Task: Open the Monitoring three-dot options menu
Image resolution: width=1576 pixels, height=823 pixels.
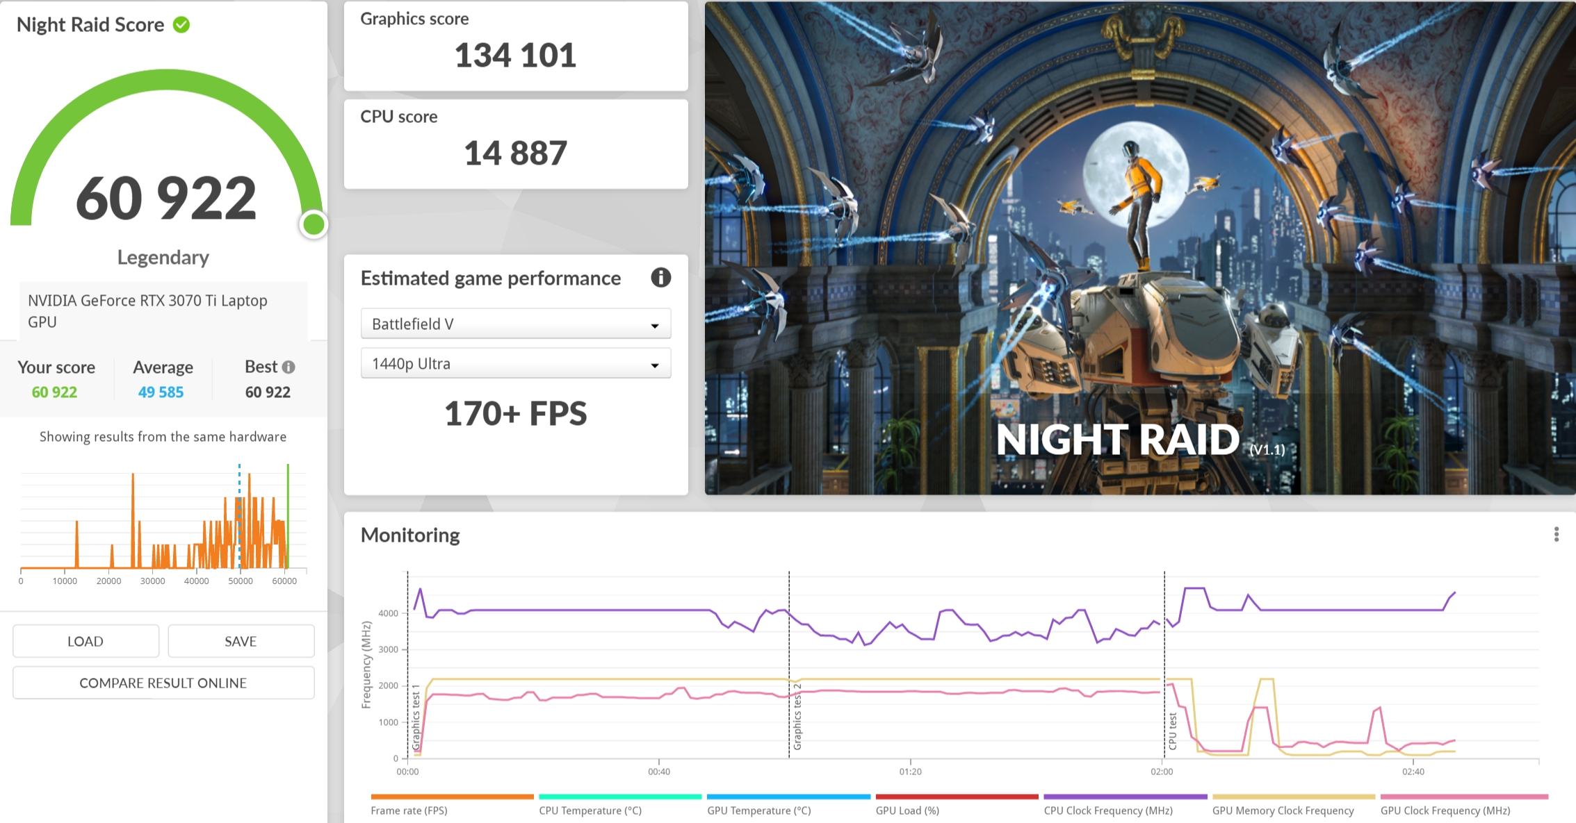Action: 1556,534
